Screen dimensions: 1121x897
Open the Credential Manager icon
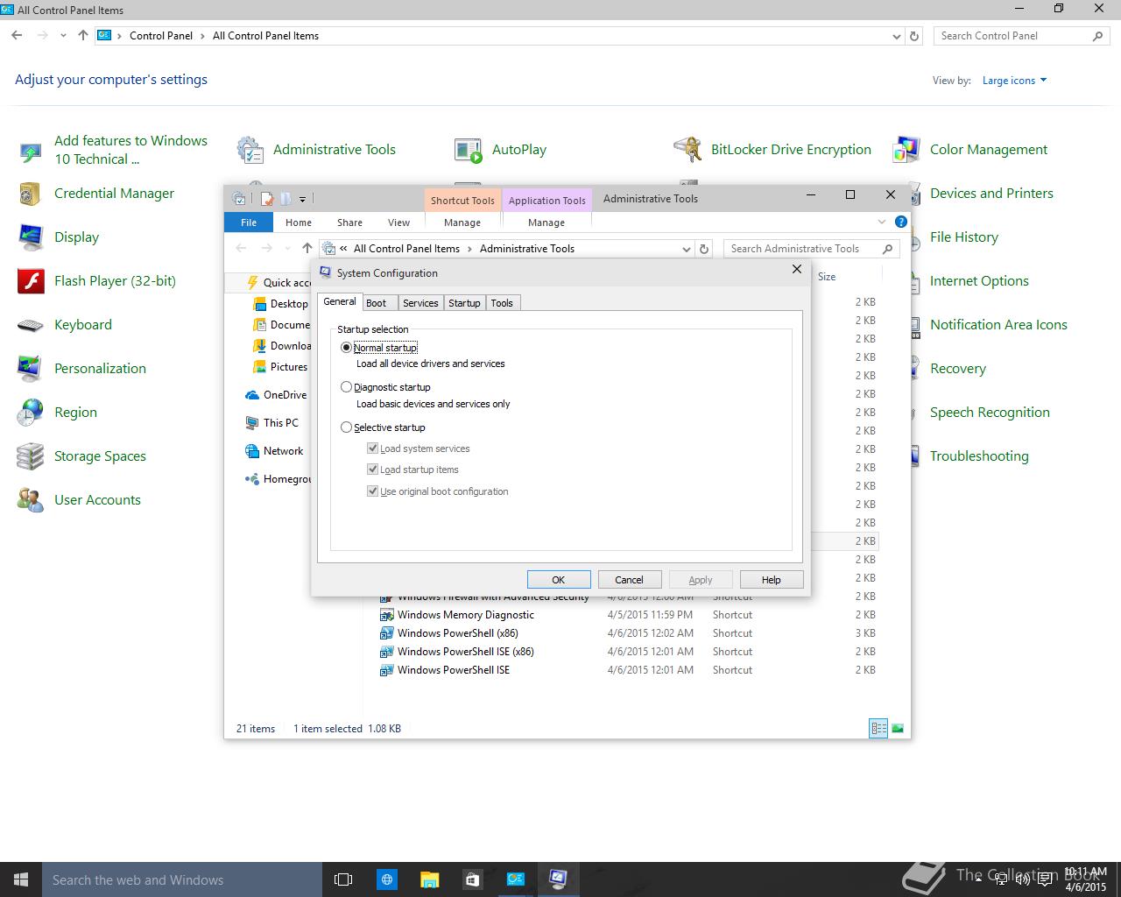click(31, 194)
